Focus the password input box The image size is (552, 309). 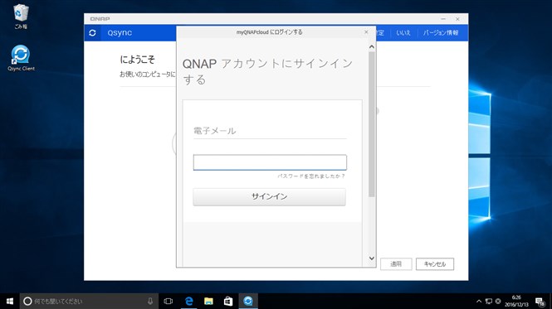point(270,162)
